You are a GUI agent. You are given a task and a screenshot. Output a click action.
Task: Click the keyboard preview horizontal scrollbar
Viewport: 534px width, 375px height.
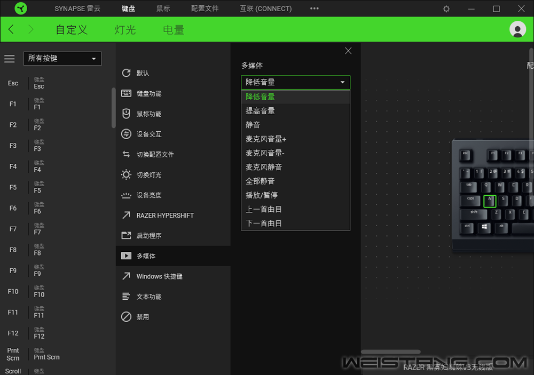[x=391, y=352]
